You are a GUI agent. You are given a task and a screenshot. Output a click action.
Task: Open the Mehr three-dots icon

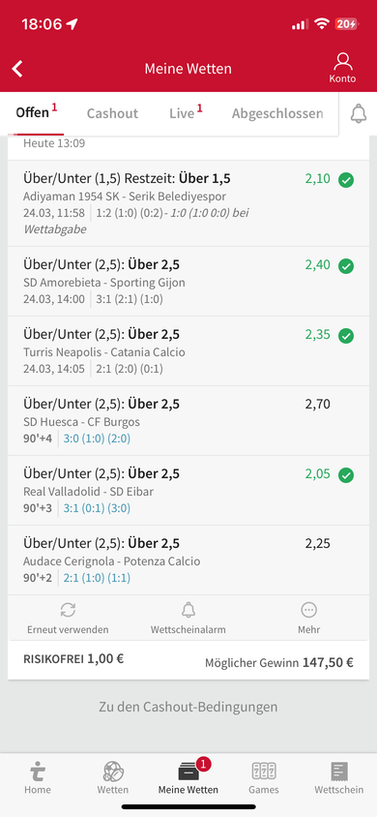[309, 610]
